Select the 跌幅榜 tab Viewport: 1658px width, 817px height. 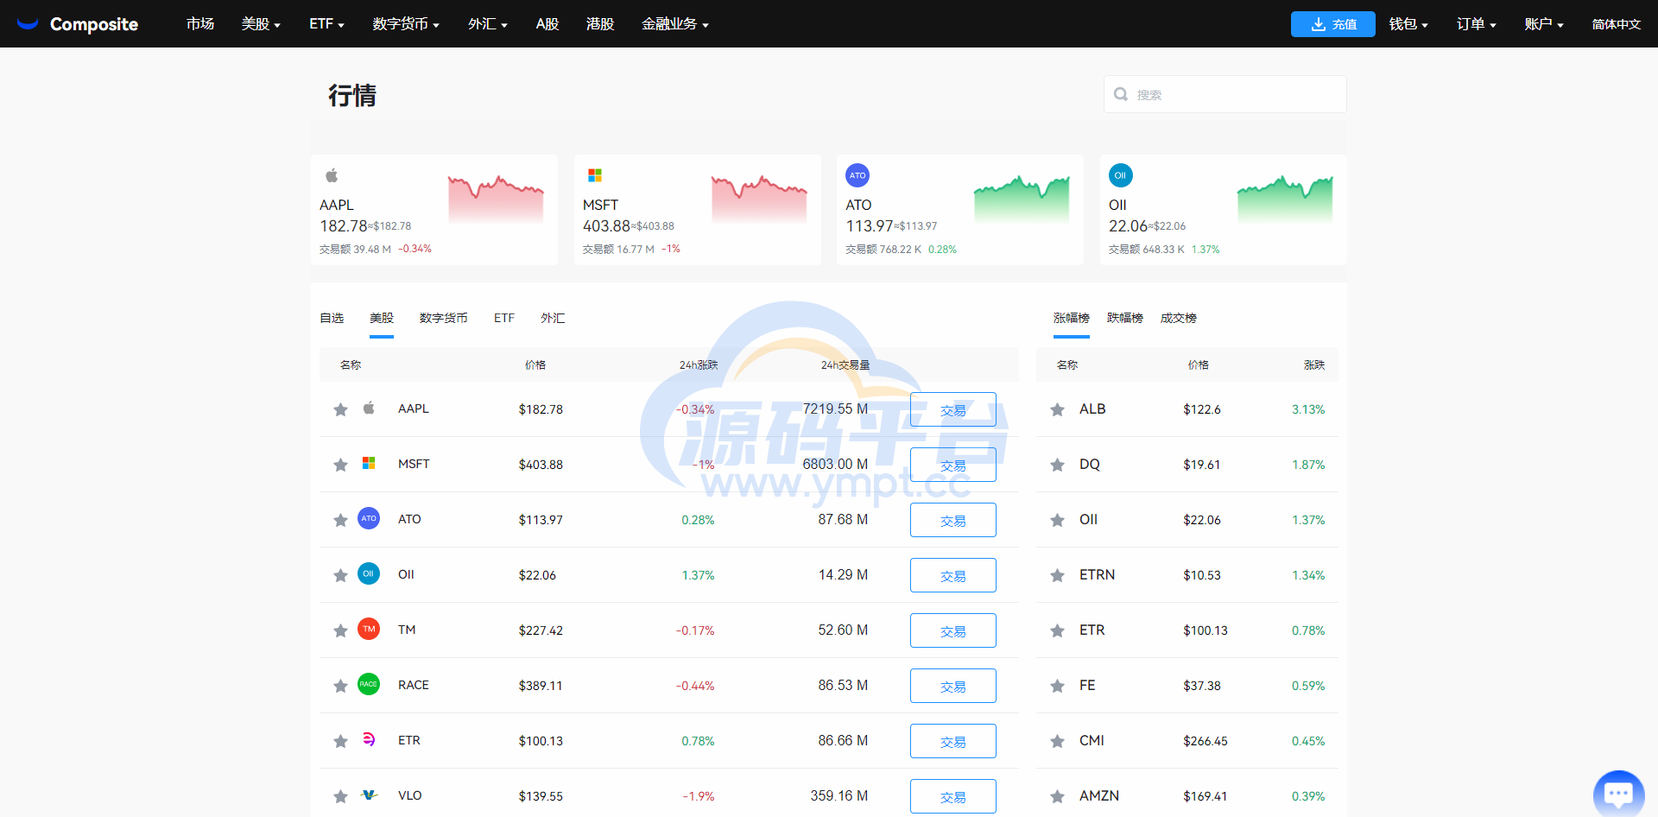[x=1125, y=318]
